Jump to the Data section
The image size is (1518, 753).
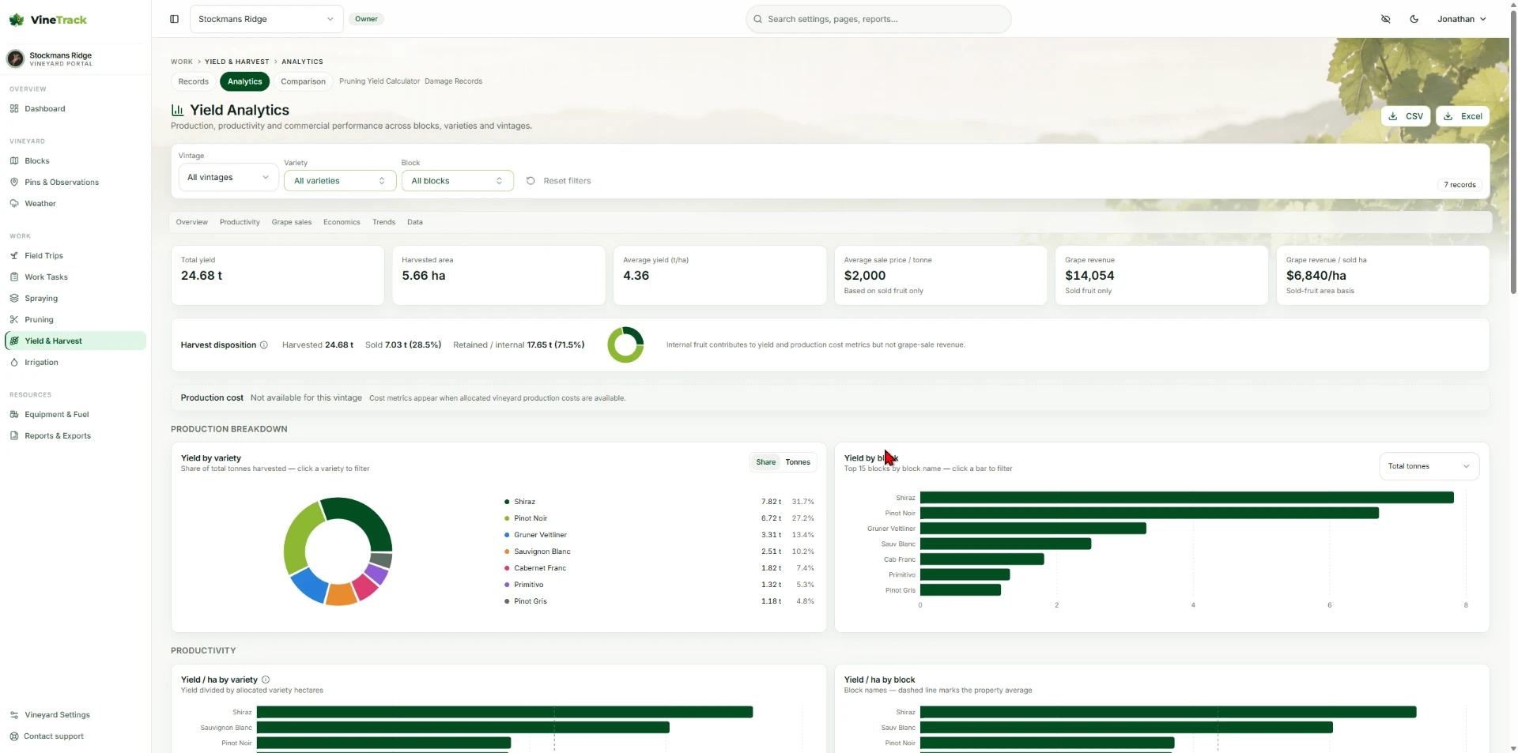click(415, 222)
